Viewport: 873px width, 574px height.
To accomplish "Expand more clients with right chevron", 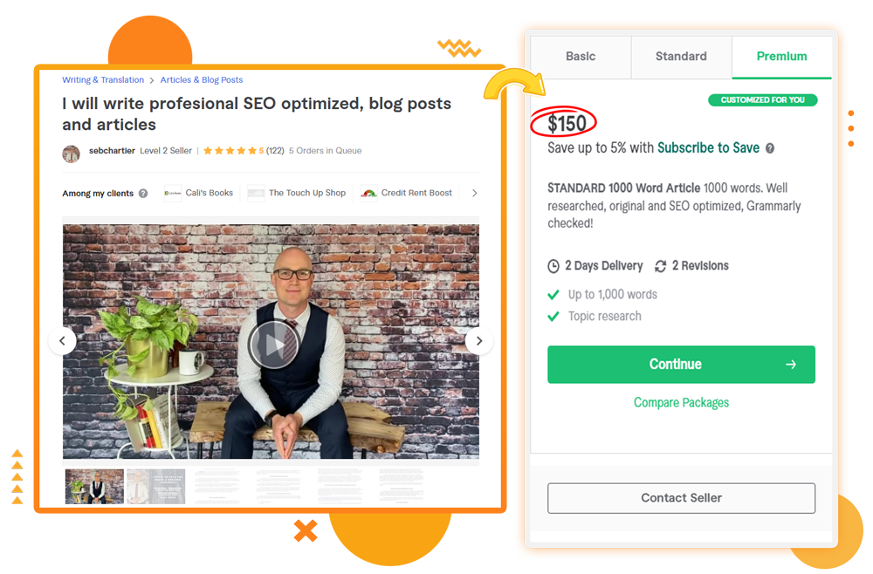I will tap(474, 193).
